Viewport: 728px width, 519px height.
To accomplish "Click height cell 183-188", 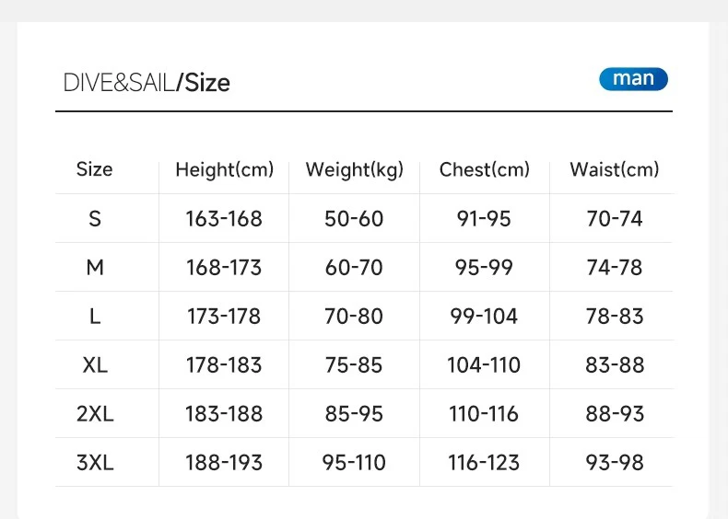I will point(224,414).
